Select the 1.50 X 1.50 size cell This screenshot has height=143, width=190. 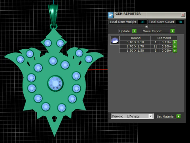coord(135,51)
